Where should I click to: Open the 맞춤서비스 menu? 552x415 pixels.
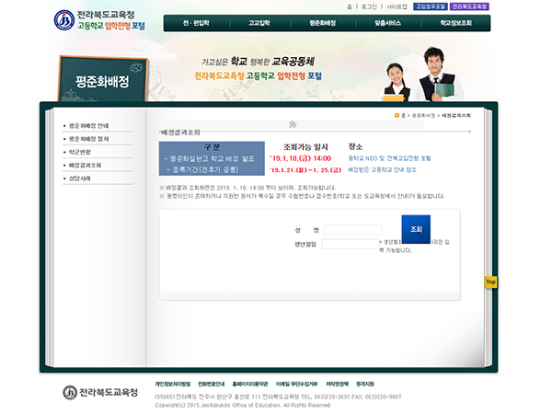(389, 22)
